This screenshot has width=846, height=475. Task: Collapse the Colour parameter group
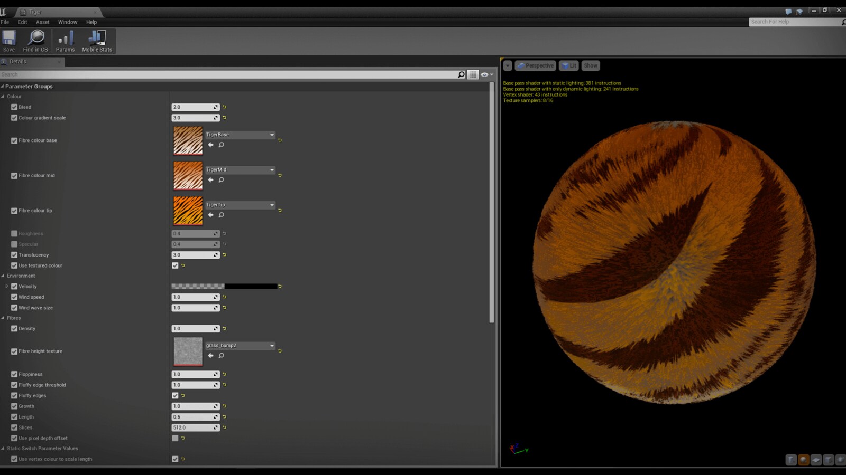pyautogui.click(x=4, y=96)
